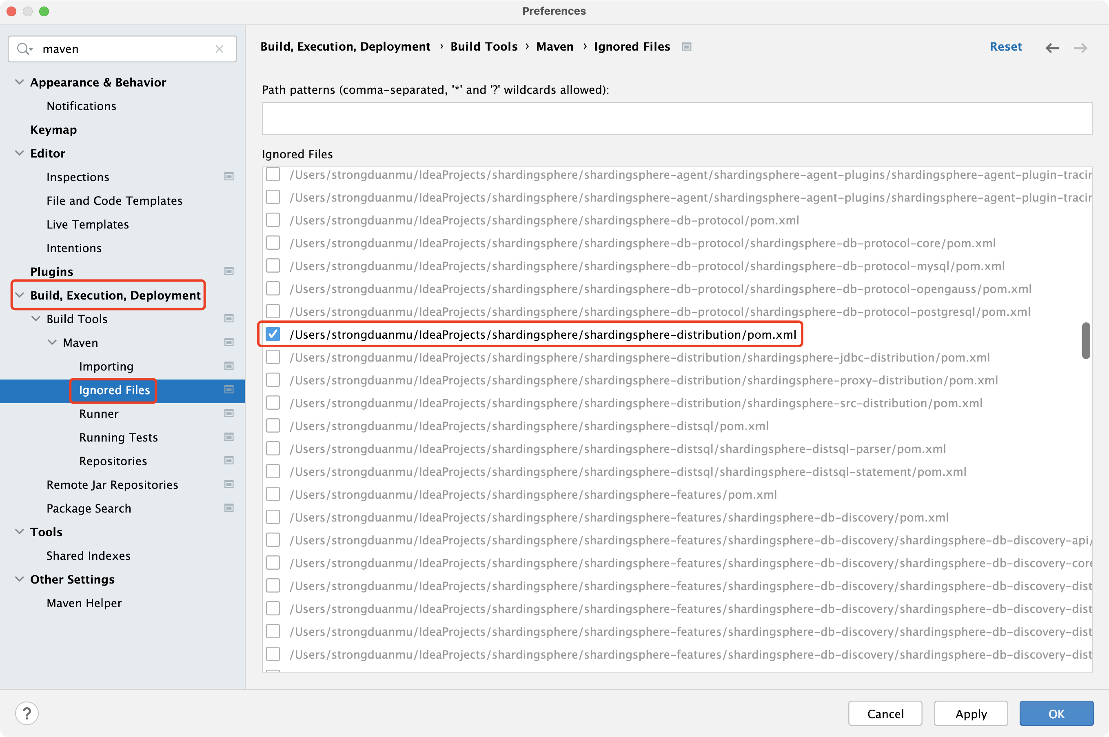
Task: Click project-level settings icon beside Plugins
Action: tap(229, 271)
